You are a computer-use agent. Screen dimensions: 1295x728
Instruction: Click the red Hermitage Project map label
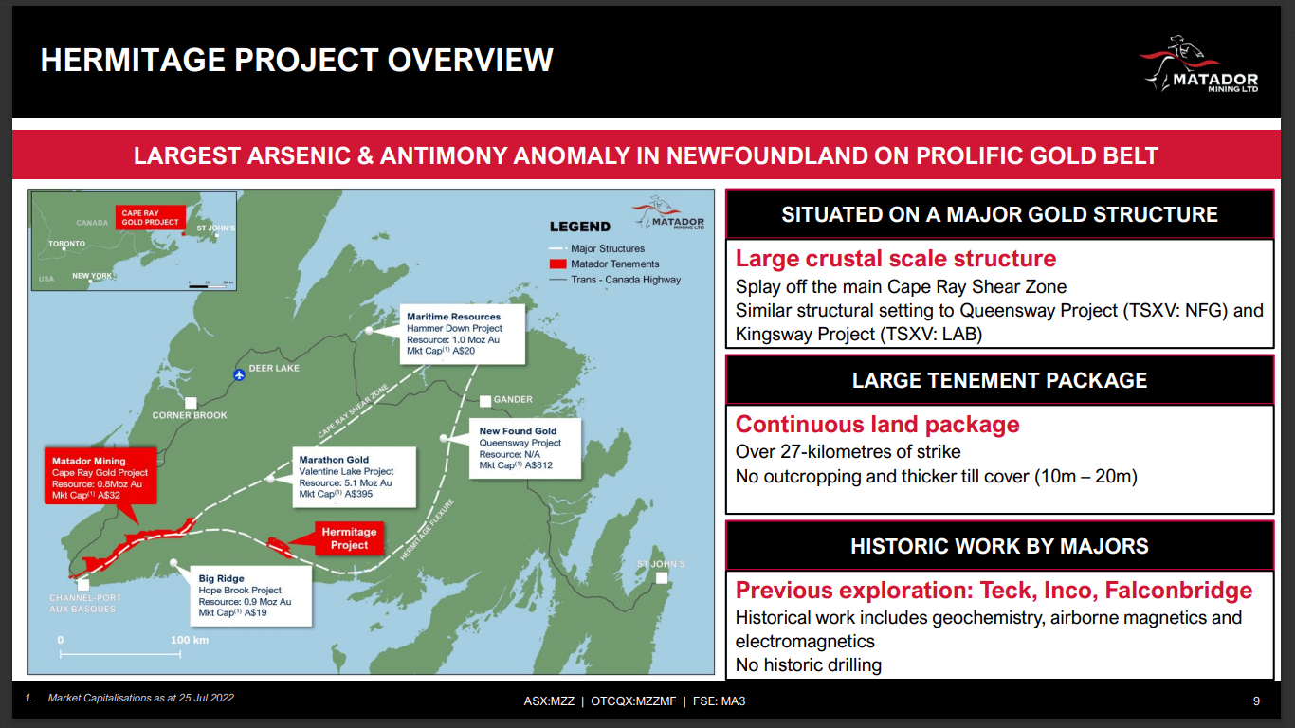(349, 538)
